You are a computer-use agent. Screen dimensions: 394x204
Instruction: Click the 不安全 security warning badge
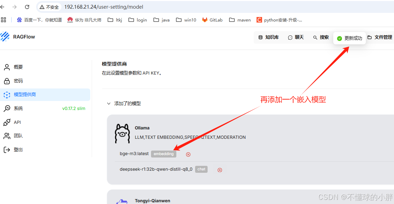(x=49, y=7)
